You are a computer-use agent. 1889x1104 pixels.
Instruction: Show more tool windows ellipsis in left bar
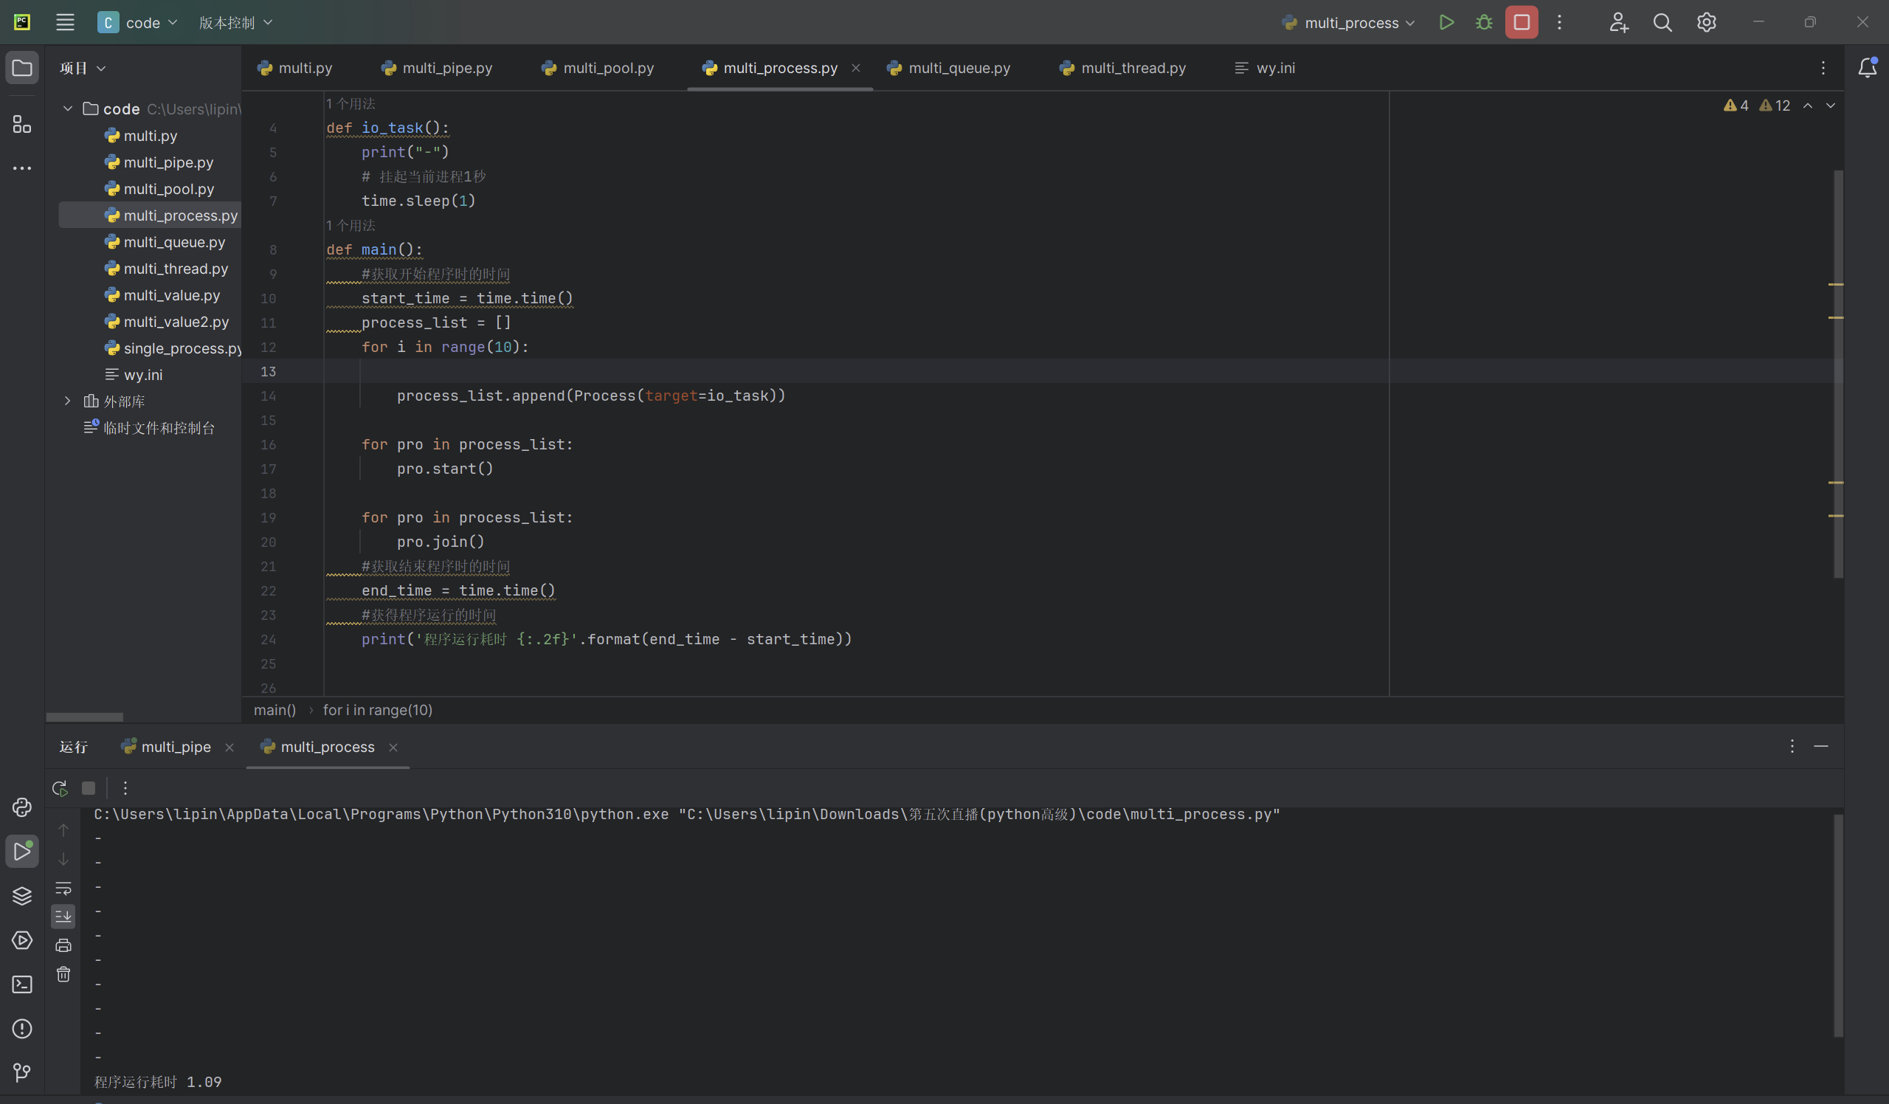click(x=21, y=168)
